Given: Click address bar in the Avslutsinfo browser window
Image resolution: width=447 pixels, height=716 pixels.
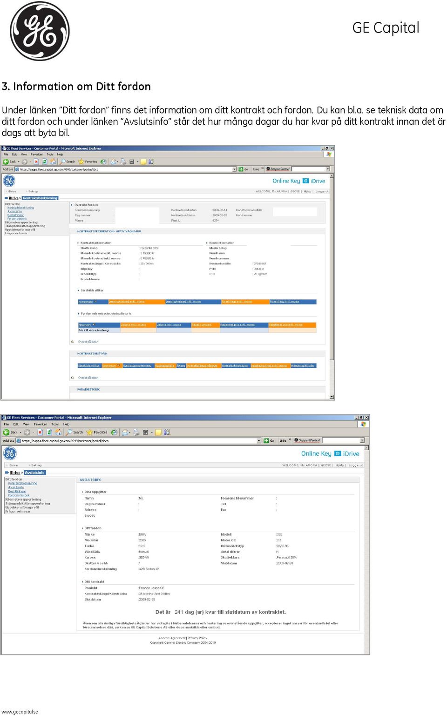Looking at the screenshot, I should [138, 440].
